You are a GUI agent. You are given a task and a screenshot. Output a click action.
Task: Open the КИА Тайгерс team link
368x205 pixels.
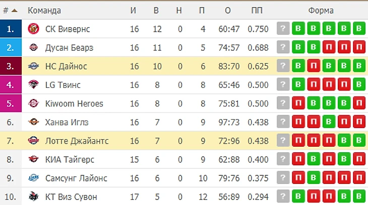pyautogui.click(x=70, y=159)
